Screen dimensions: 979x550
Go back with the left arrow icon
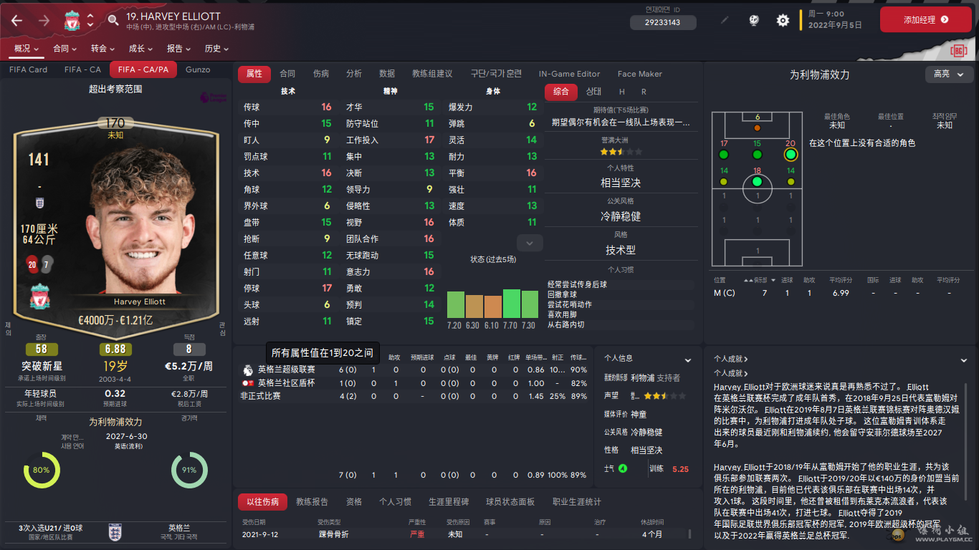coord(16,20)
